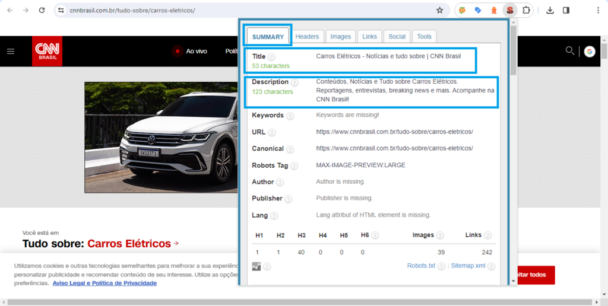The image size is (608, 306).
Task: Click the help icon beside Keywords
Action: 290,116
